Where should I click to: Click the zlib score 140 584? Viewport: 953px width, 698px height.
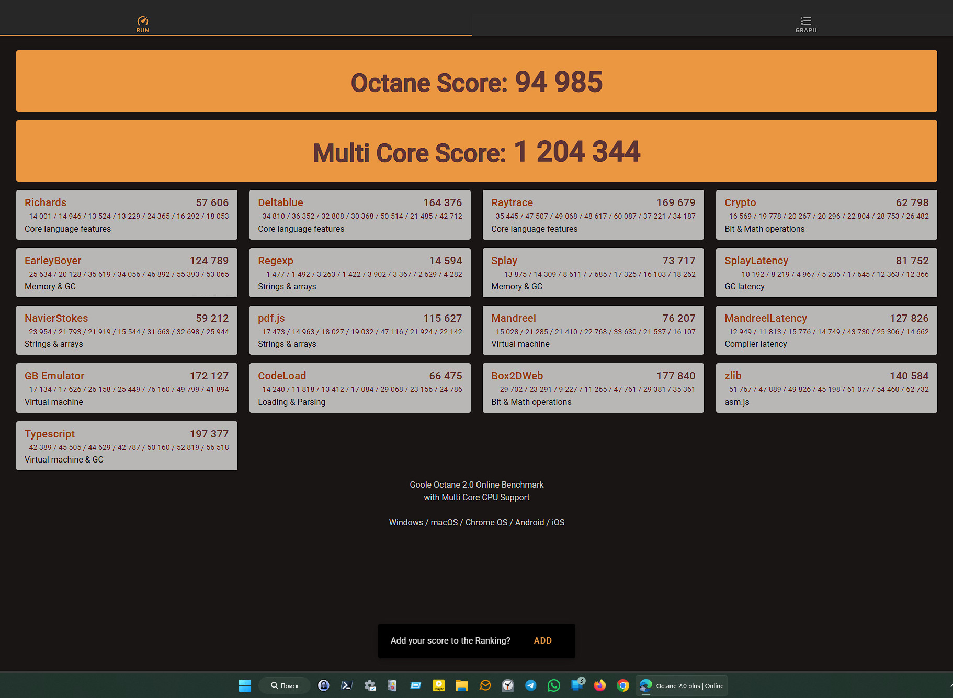[909, 376]
